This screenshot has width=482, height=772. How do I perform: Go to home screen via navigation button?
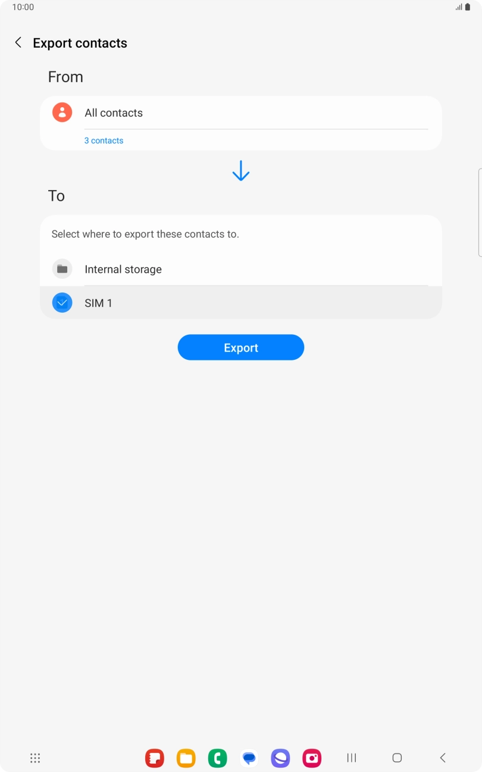[x=397, y=758]
